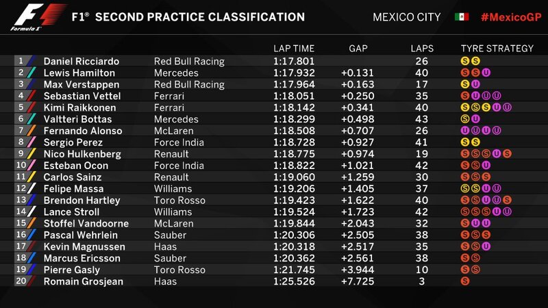Screen dimensions: 548x308
Task: Click the position 1 number badge
Action: pyautogui.click(x=20, y=61)
